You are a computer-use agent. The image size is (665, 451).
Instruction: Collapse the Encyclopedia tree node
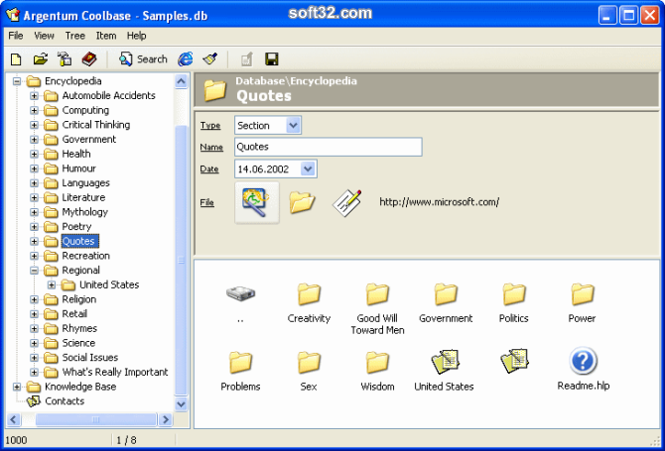[17, 81]
